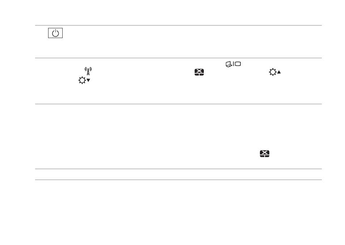Click the standalone touchpad disable icon in lower section

(265, 154)
